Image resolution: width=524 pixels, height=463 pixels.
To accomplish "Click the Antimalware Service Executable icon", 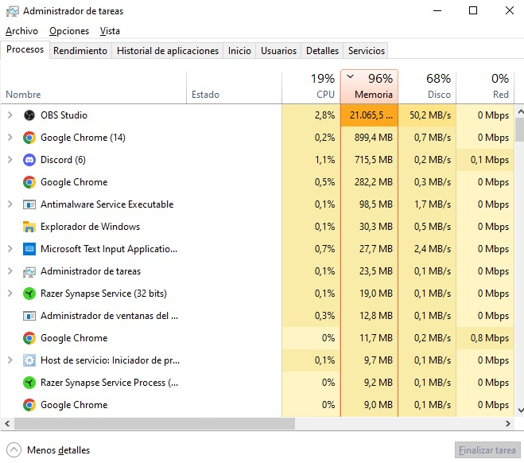I will (x=29, y=204).
